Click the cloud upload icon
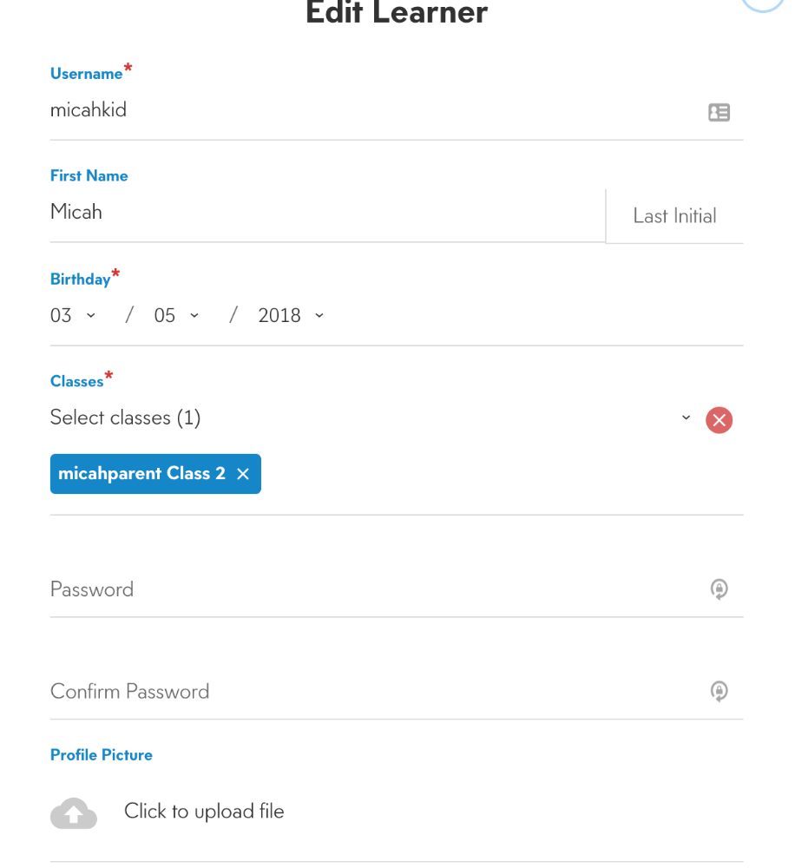Viewport: 795px width, 868px height. (74, 812)
